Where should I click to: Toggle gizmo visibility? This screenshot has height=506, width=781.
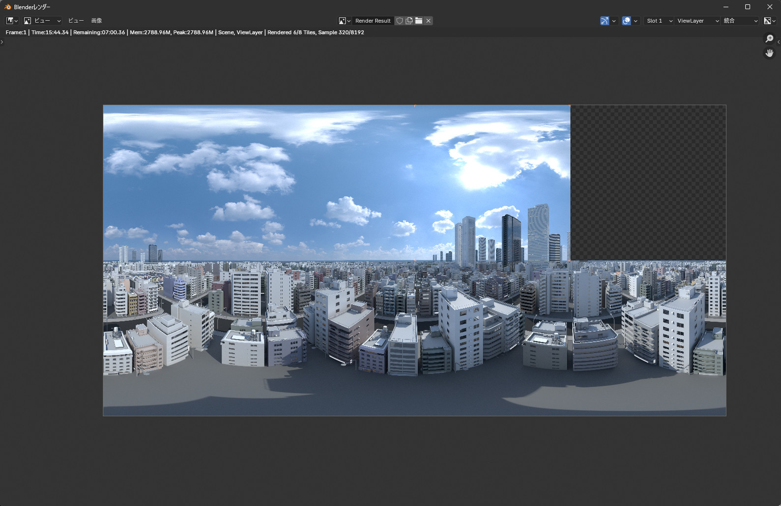click(x=605, y=21)
